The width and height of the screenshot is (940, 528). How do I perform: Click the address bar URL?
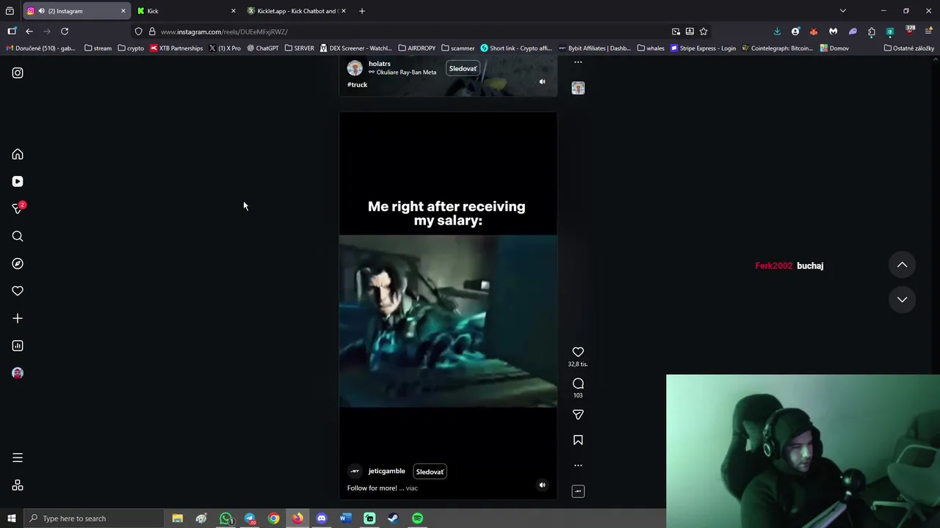click(224, 32)
